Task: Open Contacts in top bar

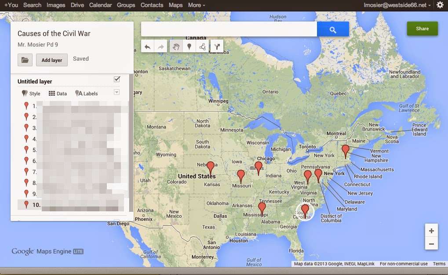Action: click(x=152, y=5)
